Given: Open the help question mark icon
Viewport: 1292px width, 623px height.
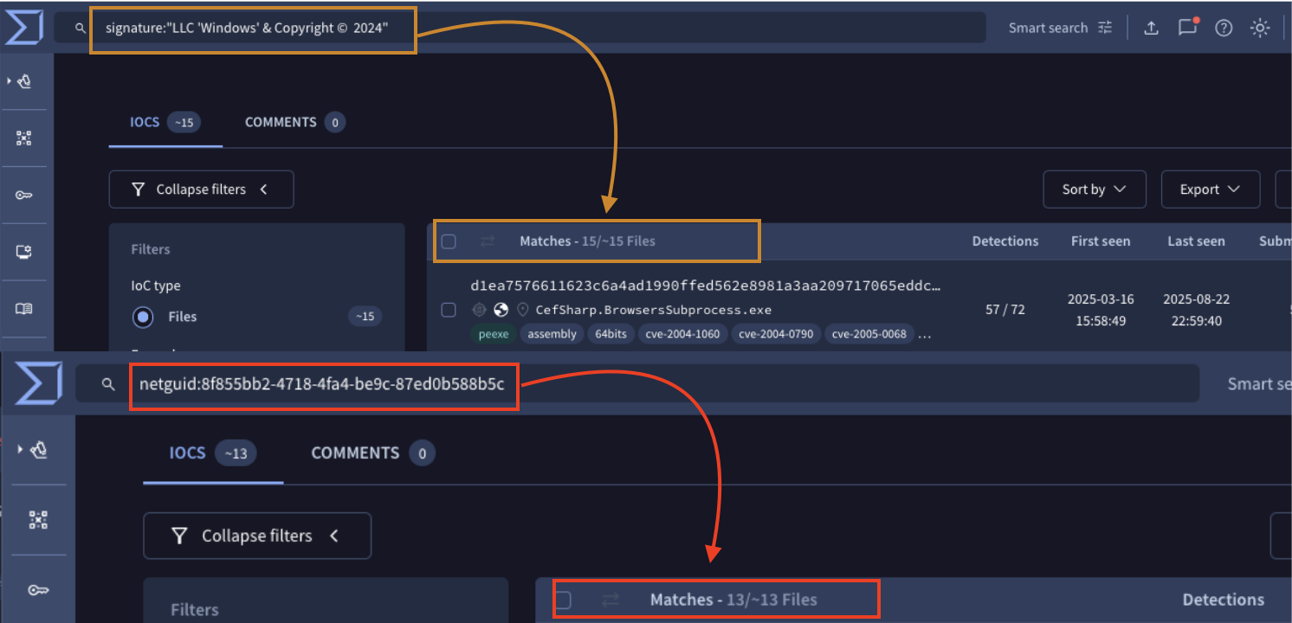Looking at the screenshot, I should [1224, 28].
